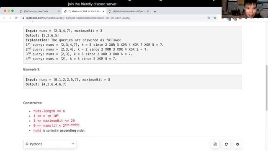Screen dimensions: 268x151
Task: Open the Python3 language dropdown
Action: coord(50,144)
